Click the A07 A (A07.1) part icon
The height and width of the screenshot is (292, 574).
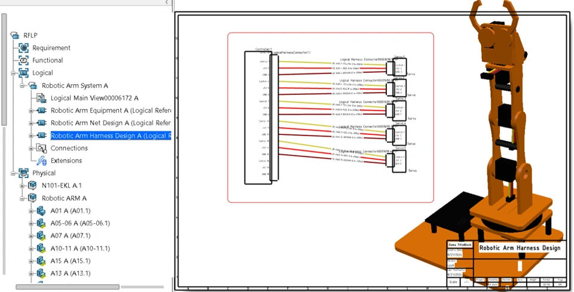(x=41, y=236)
